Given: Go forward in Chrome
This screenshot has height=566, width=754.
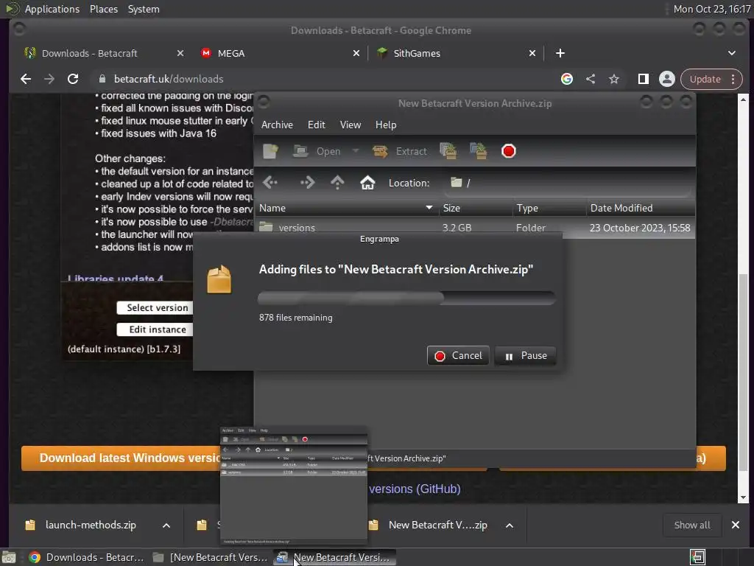Looking at the screenshot, I should 49,79.
